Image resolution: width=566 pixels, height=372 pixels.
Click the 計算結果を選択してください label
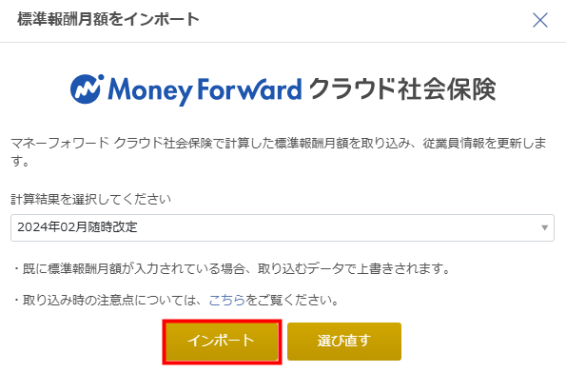90,199
